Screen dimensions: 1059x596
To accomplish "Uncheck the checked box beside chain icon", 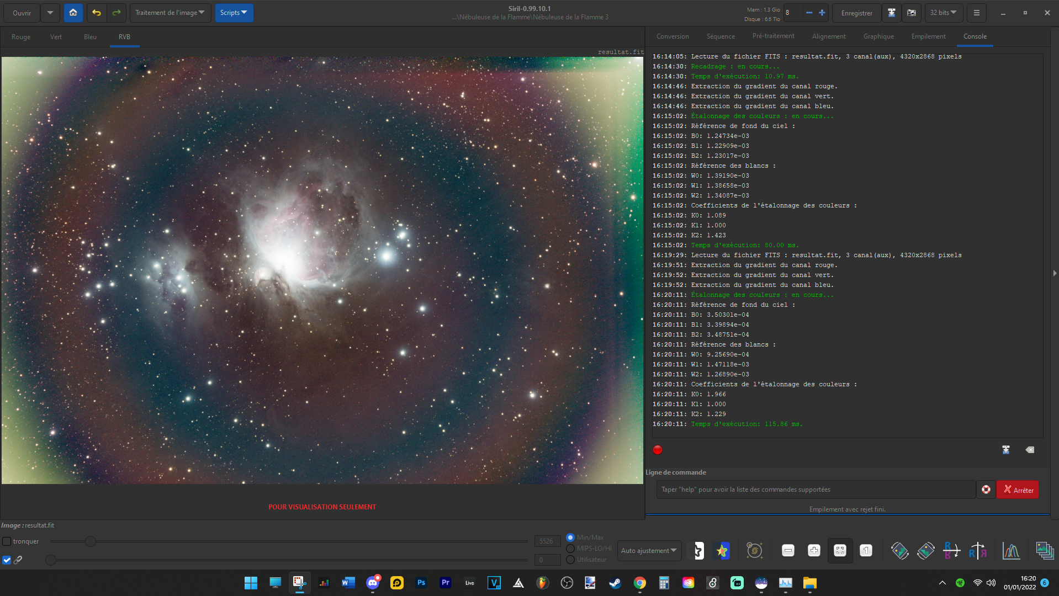I will coord(7,560).
